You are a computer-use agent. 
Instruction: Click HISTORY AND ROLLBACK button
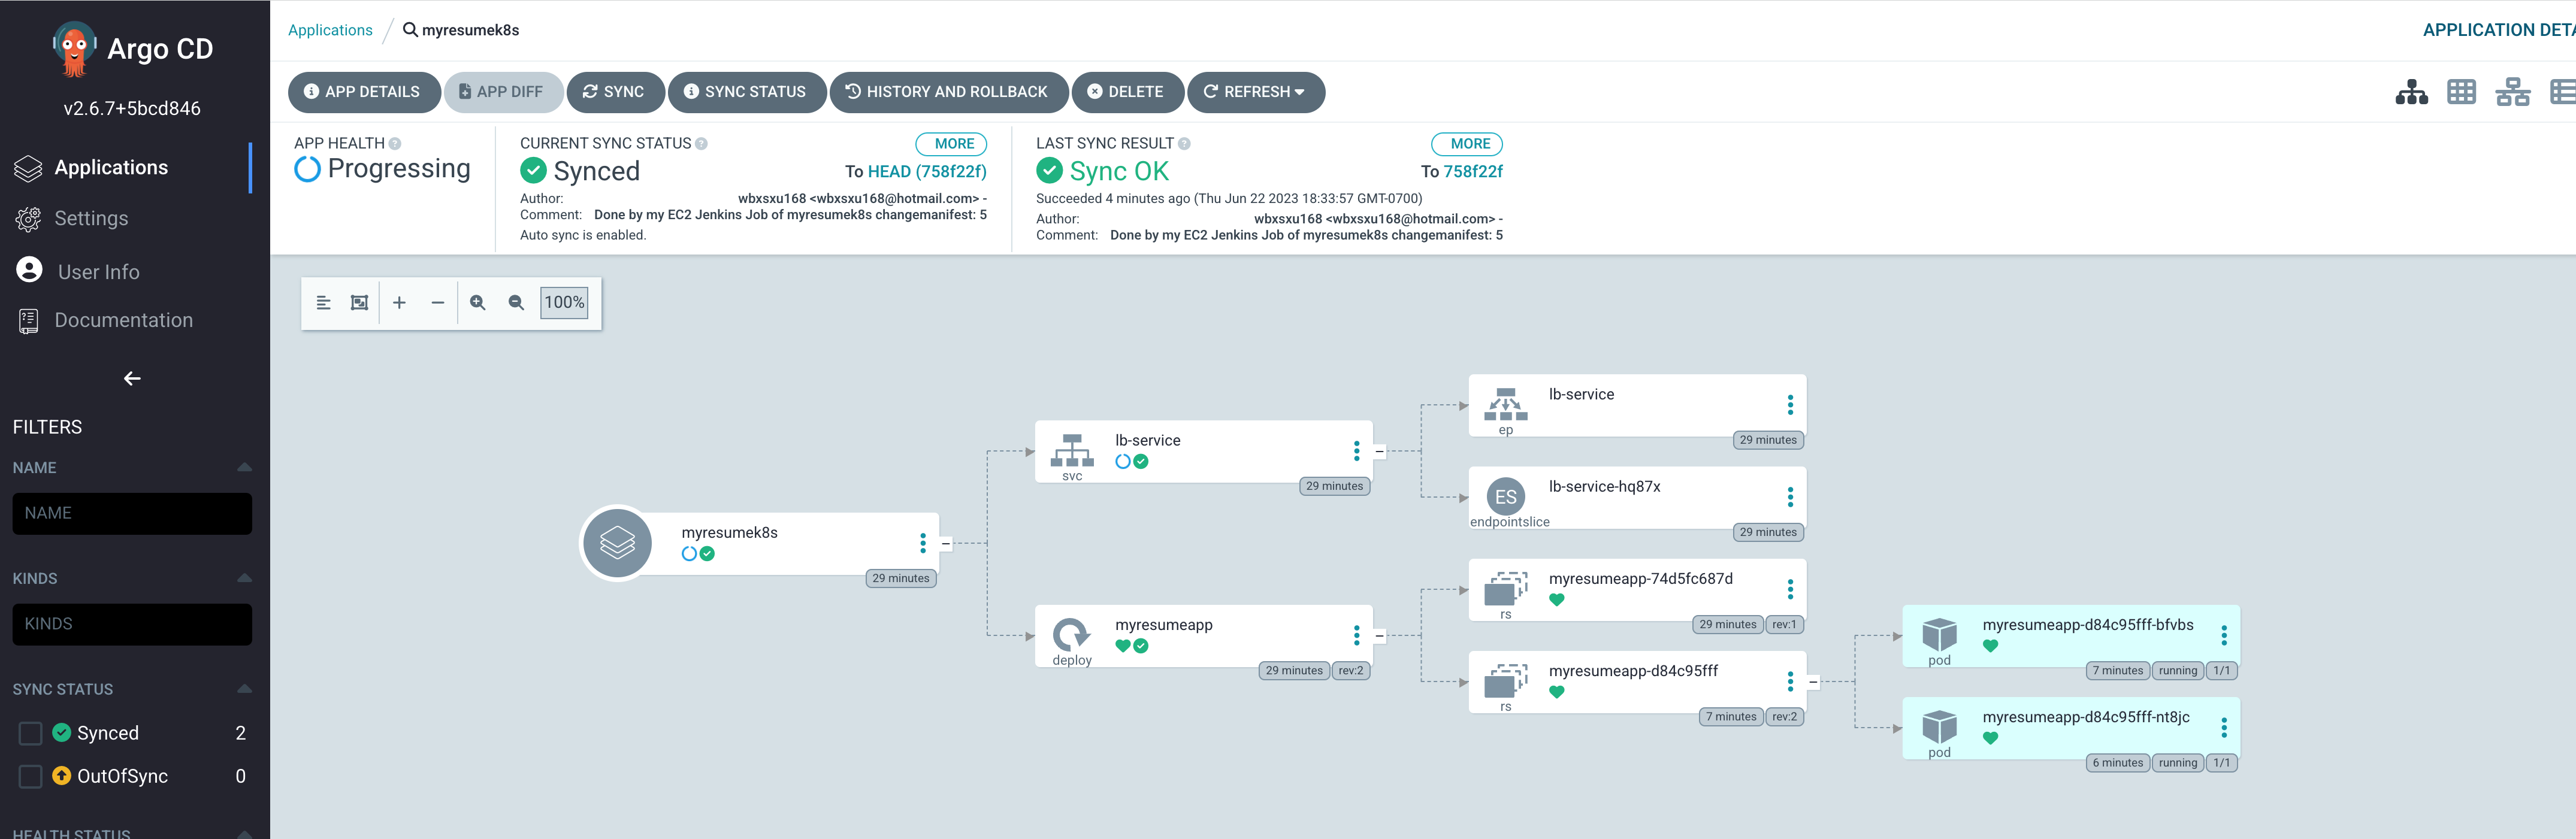(948, 92)
